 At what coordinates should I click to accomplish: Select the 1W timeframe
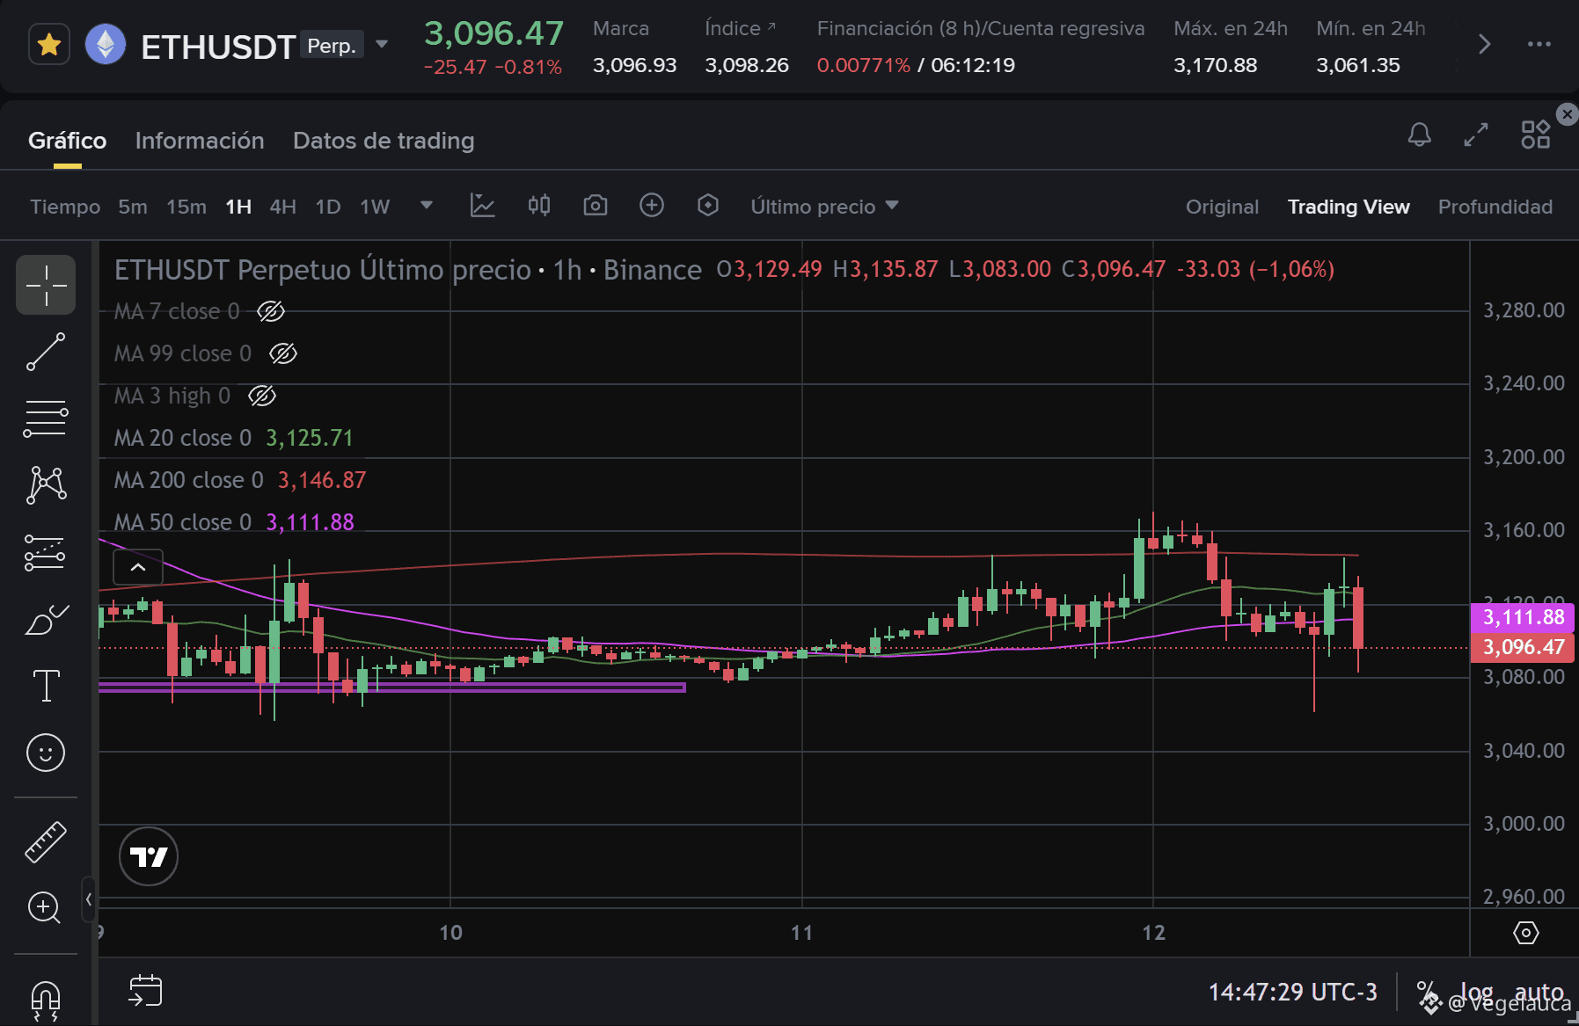pos(375,207)
